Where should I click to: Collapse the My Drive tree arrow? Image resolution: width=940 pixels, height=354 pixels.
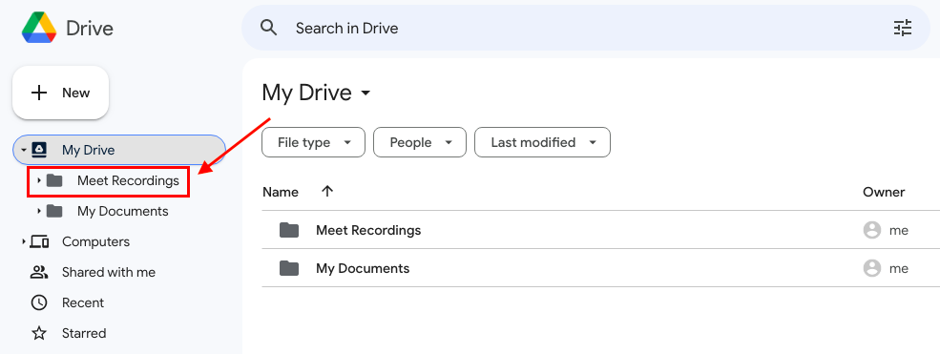[x=23, y=151]
